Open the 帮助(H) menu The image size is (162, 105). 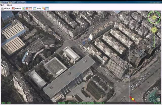point(9,5)
